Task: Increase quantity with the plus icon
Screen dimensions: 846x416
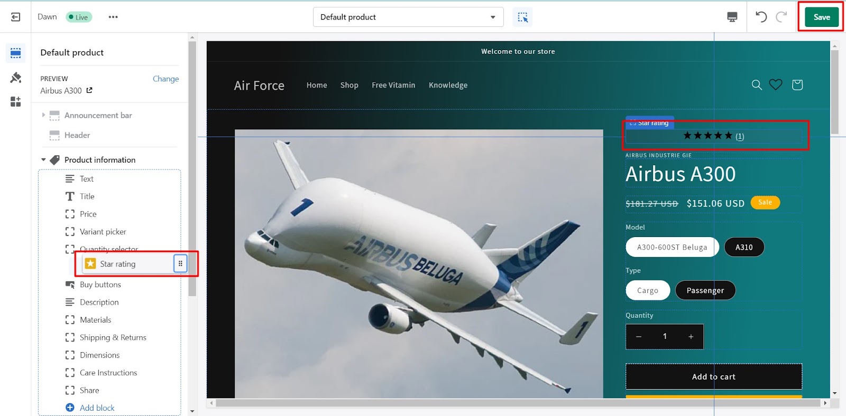Action: tap(691, 337)
